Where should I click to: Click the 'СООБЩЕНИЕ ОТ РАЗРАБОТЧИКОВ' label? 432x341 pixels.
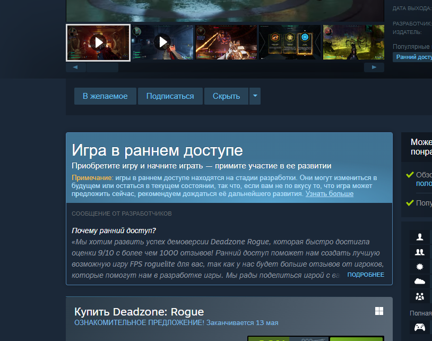click(122, 214)
